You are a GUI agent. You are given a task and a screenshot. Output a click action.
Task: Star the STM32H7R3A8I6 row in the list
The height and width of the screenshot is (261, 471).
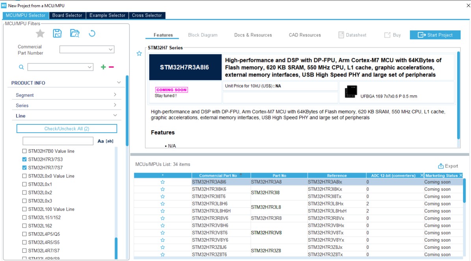click(163, 182)
